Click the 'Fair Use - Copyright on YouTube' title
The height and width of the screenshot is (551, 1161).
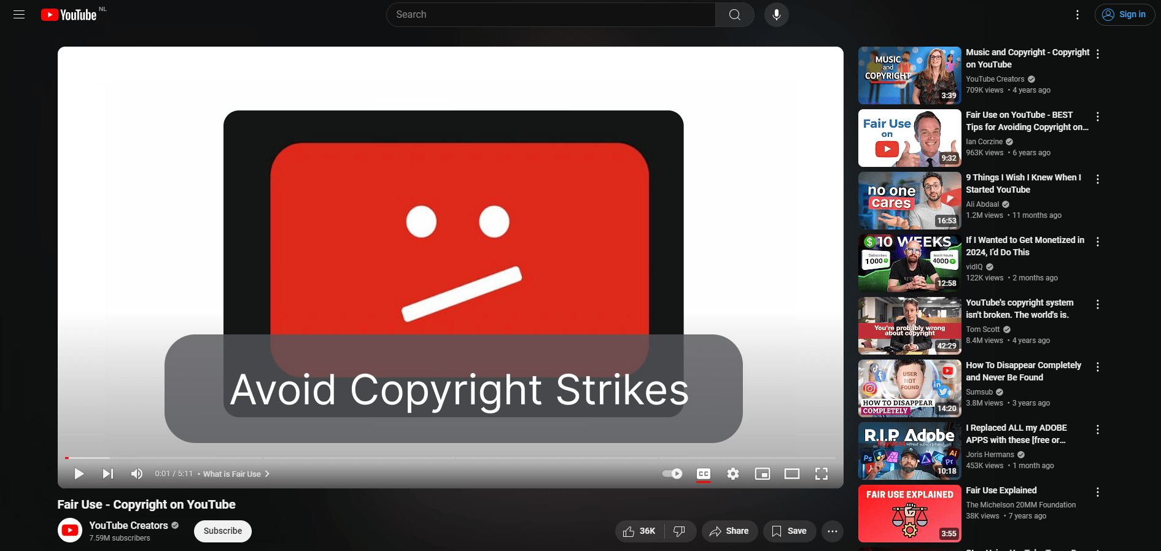(146, 504)
